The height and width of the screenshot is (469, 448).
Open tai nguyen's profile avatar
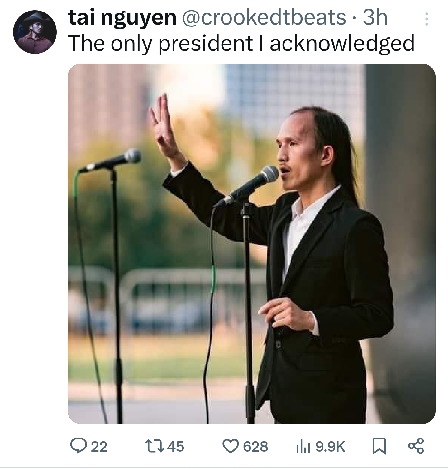35,32
